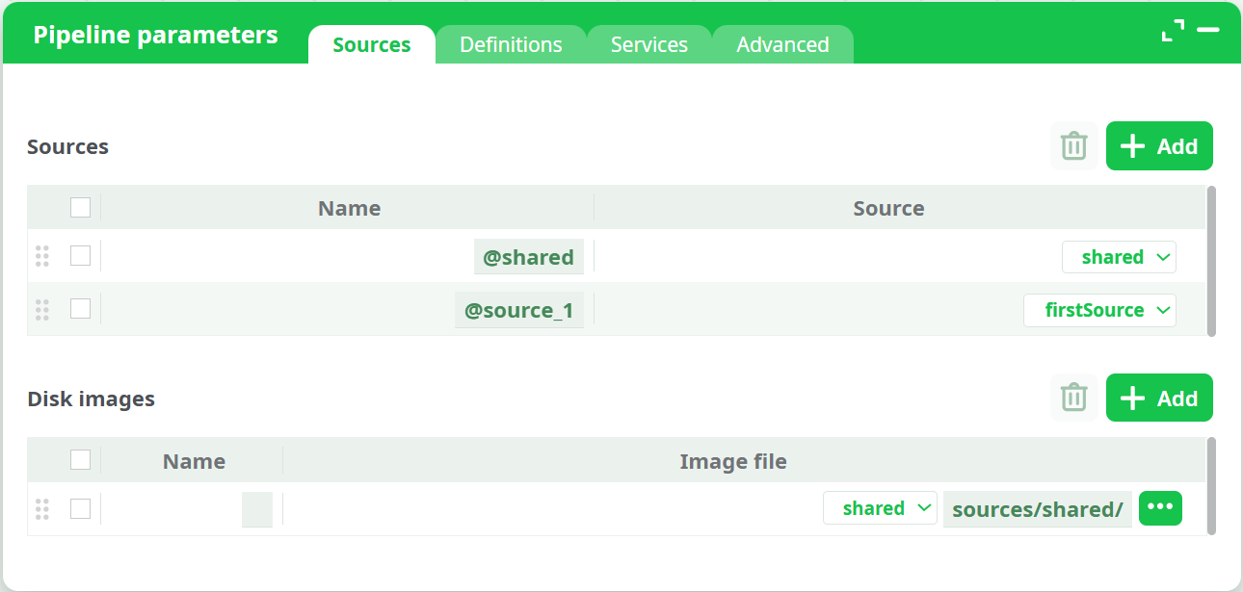Open the firstSource dropdown for @source_1
Image resolution: width=1243 pixels, height=592 pixels.
pyautogui.click(x=1099, y=309)
